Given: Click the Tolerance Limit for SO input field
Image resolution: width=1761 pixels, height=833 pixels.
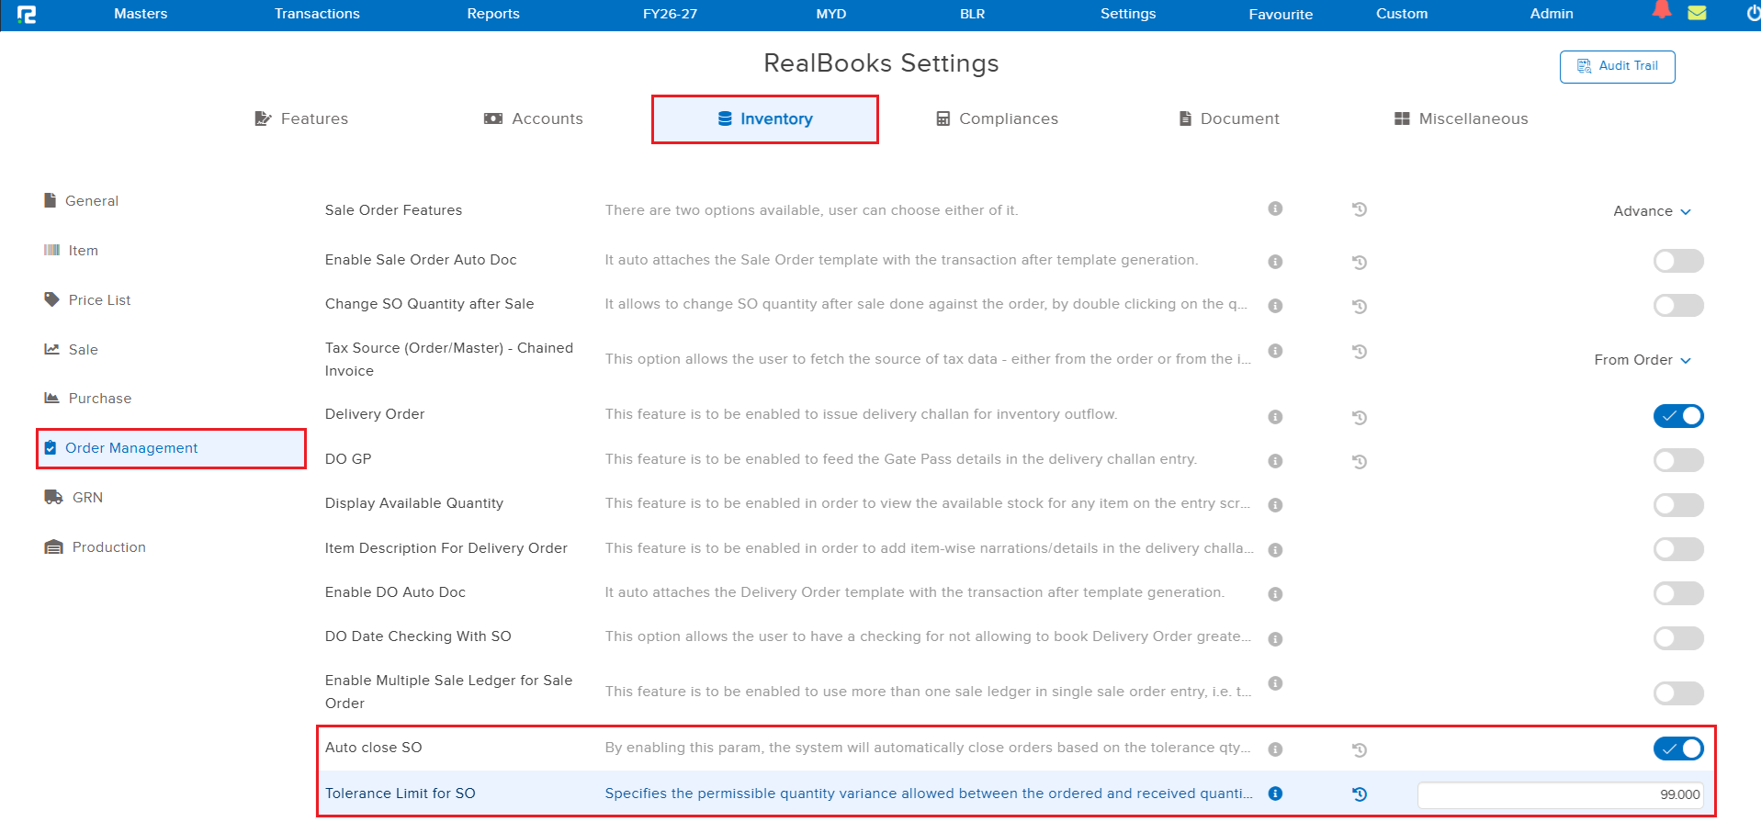Looking at the screenshot, I should click(1561, 795).
